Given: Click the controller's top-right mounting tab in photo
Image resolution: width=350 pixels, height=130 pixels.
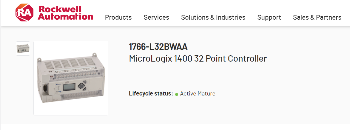Looking at the screenshot, I should (x=95, y=55).
